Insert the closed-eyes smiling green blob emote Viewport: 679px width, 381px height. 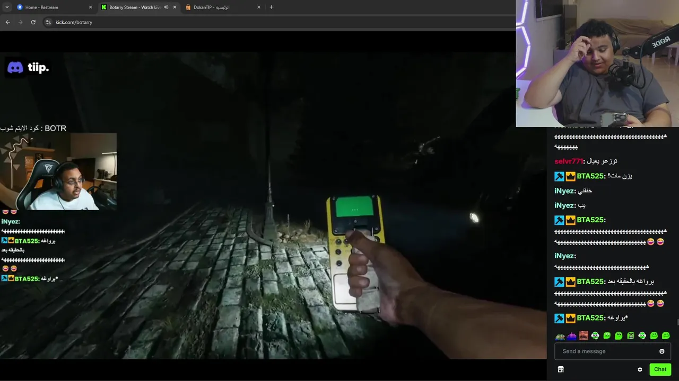click(666, 335)
